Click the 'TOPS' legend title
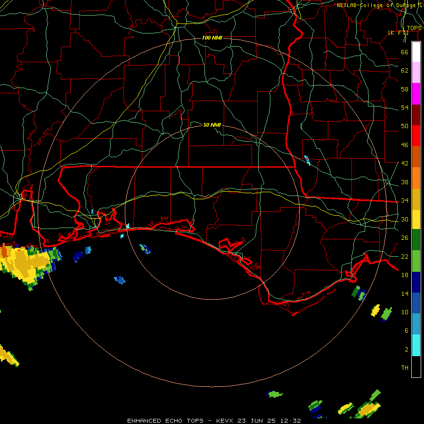Viewport: 424px width, 424px height. (x=414, y=28)
